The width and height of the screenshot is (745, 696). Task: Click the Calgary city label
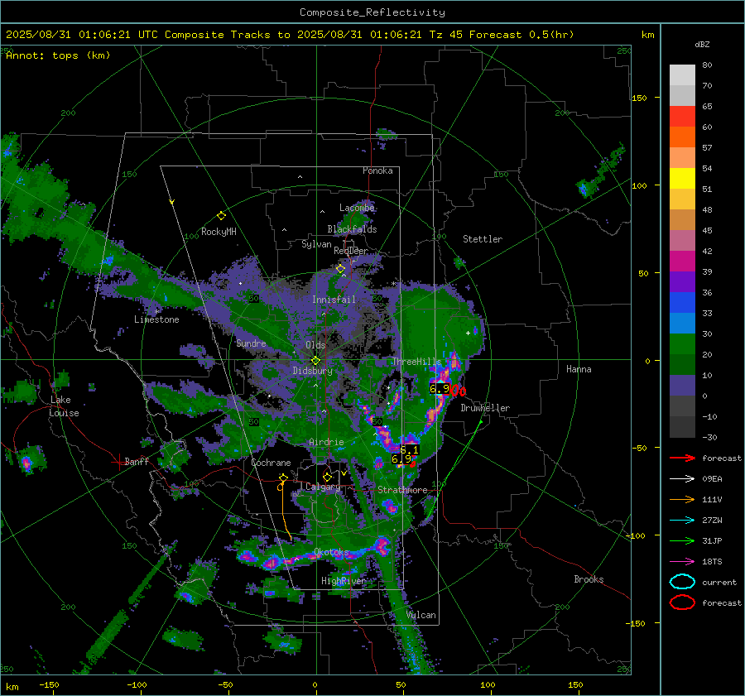[x=323, y=487]
